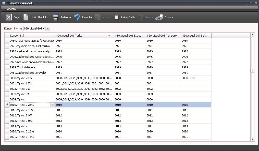Click the Uusi tilitaulukko label

(40, 17)
